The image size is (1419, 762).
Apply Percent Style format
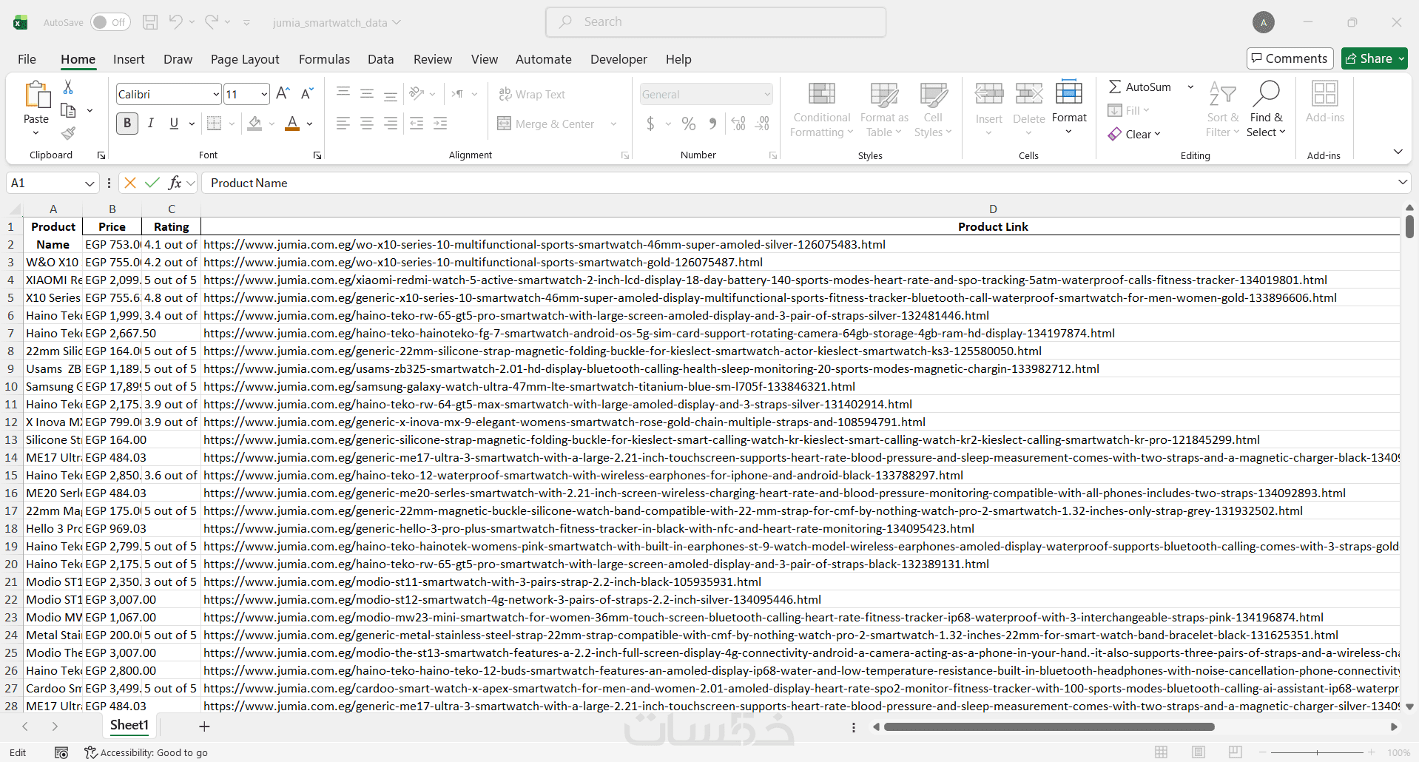pyautogui.click(x=689, y=124)
